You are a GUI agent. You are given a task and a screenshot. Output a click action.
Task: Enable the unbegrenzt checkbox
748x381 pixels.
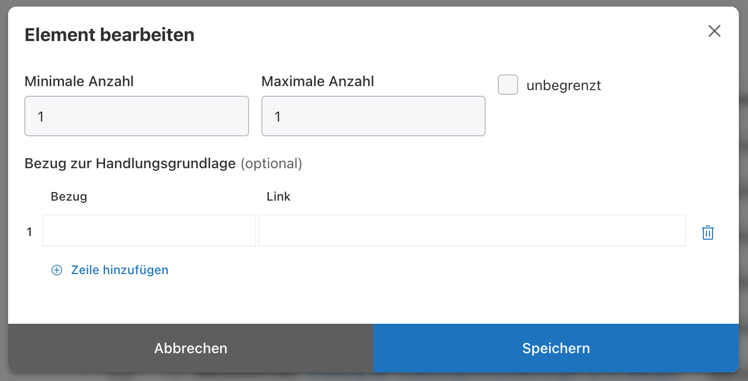[x=508, y=85]
